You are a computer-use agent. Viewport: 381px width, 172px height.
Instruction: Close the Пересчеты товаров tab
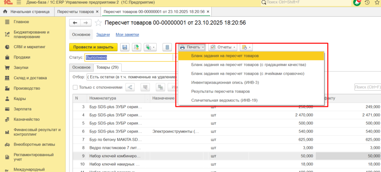97,12
